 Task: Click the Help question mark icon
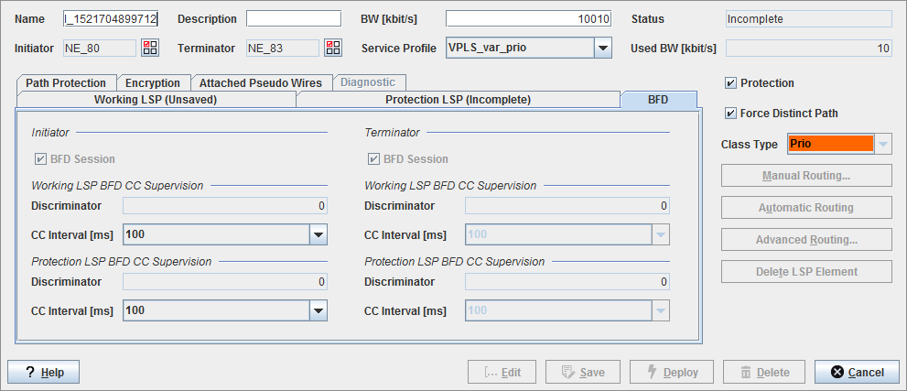click(29, 373)
